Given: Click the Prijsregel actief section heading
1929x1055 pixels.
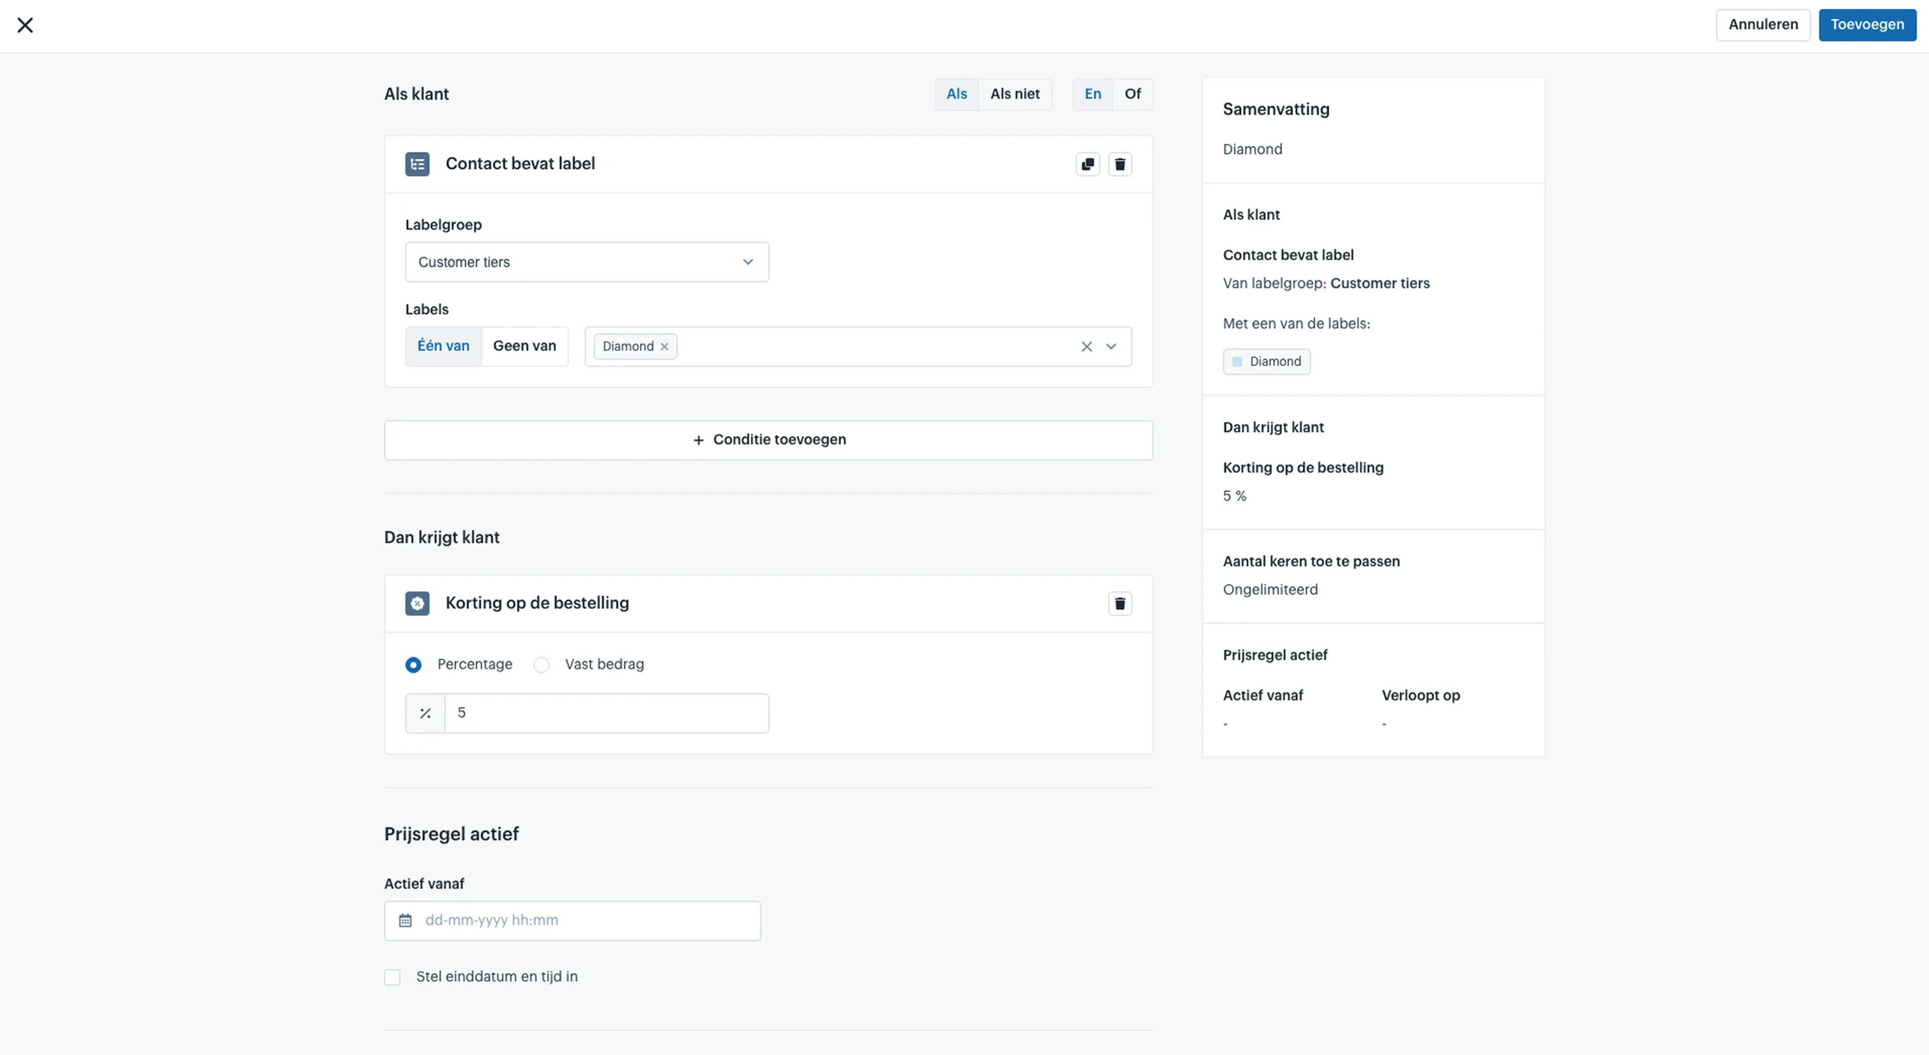Looking at the screenshot, I should point(451,834).
